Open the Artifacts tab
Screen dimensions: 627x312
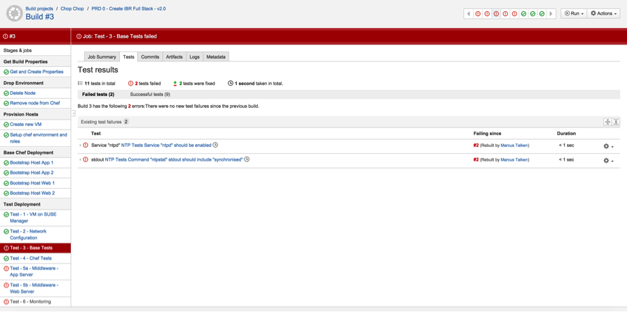coord(174,57)
